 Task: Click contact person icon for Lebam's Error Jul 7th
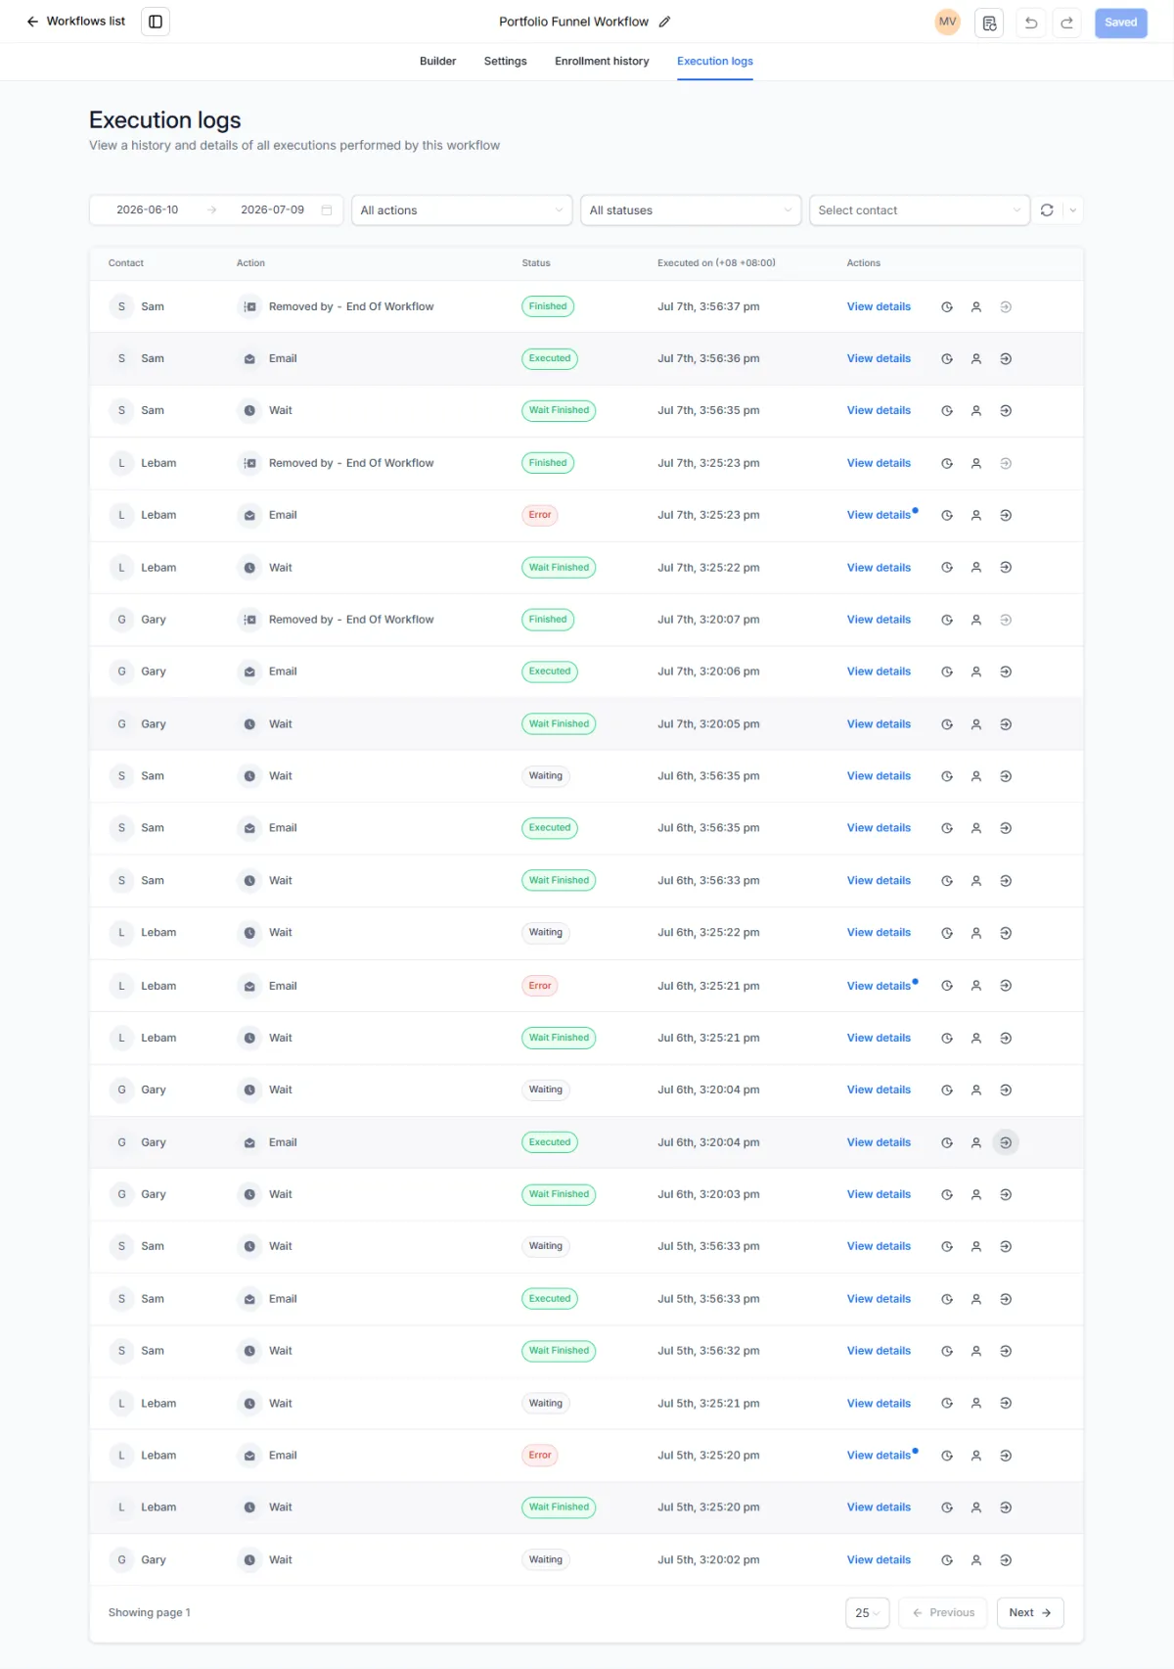[x=976, y=516]
